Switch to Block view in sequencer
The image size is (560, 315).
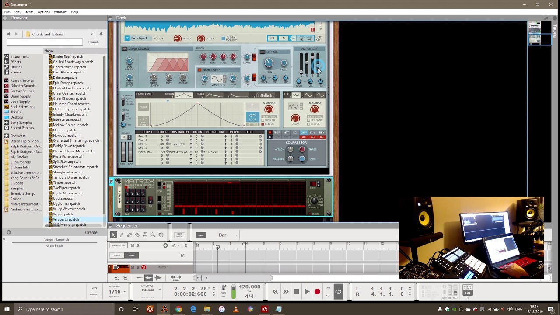[117, 255]
